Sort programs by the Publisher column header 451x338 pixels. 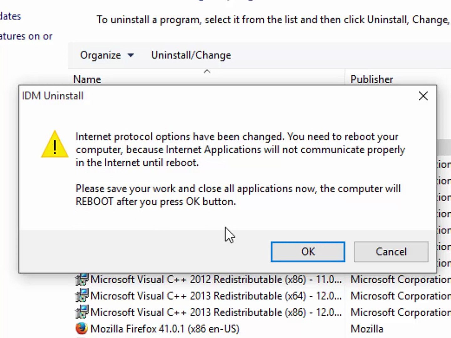371,79
